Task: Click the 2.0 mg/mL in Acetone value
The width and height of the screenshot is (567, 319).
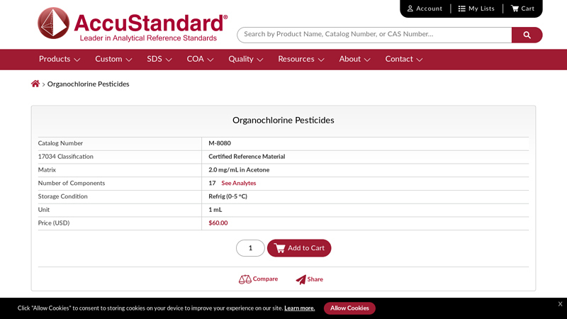Action: [239, 170]
